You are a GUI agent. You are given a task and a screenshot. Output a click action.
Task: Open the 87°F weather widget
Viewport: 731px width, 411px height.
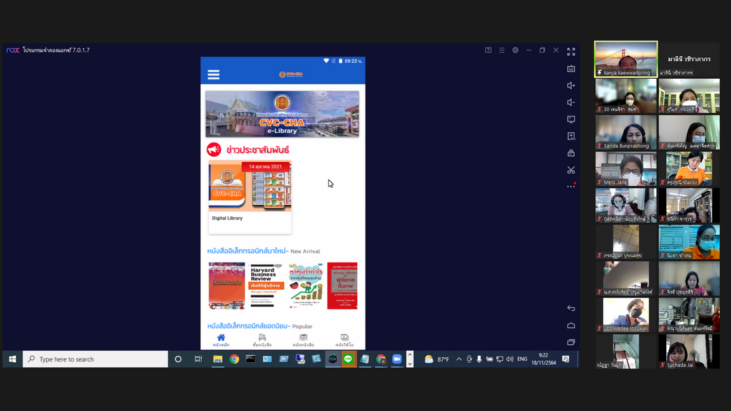437,359
